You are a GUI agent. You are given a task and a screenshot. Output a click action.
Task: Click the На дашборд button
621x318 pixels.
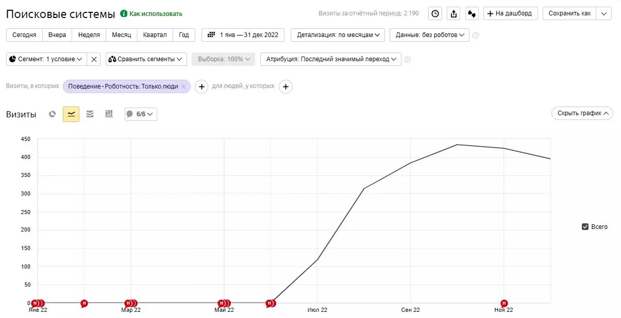[510, 13]
